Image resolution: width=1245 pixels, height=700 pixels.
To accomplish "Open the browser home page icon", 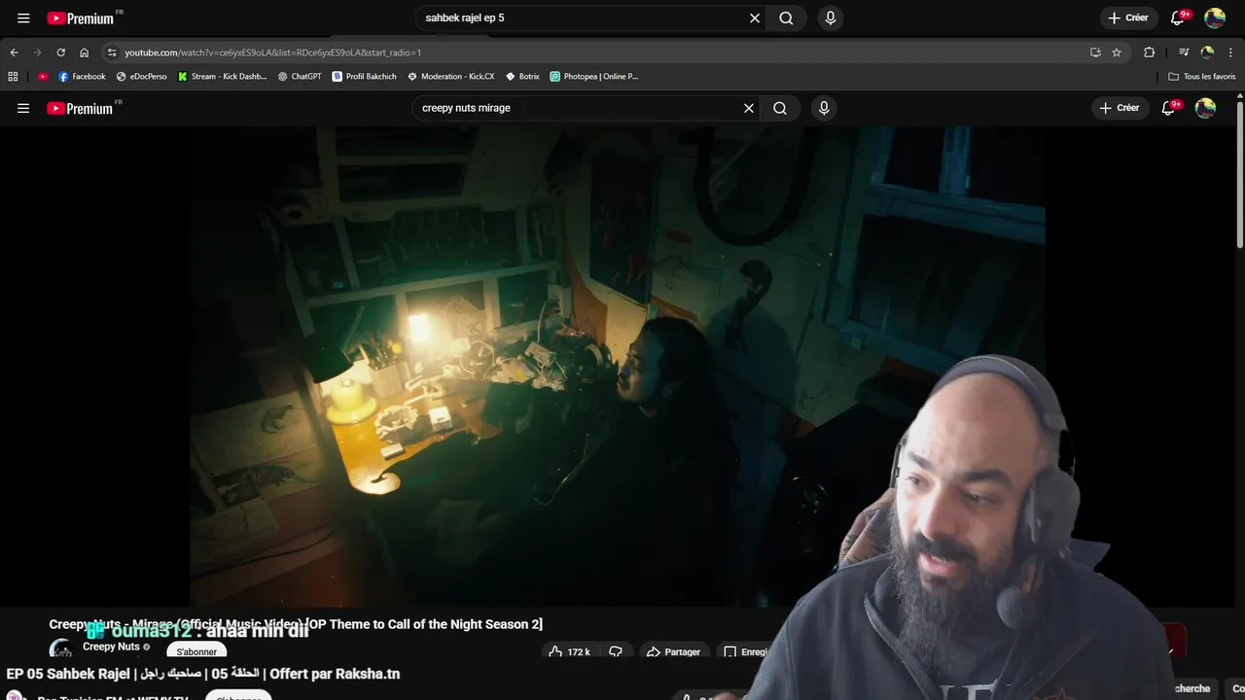I will click(x=84, y=52).
